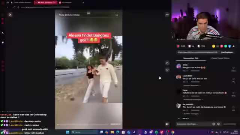The width and height of the screenshot is (240, 135).
Task: Share to Facebook with blue icon
Action: pyautogui.click(x=229, y=46)
